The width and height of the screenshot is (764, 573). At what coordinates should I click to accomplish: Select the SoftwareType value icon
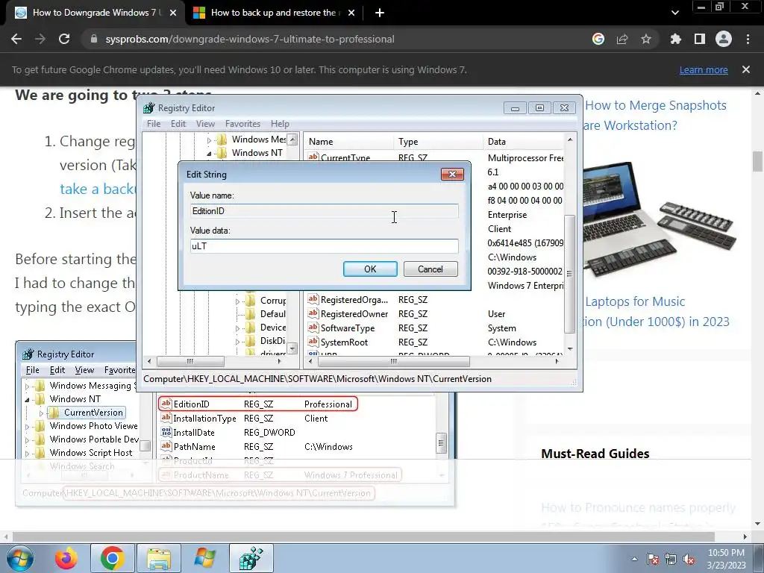point(313,328)
